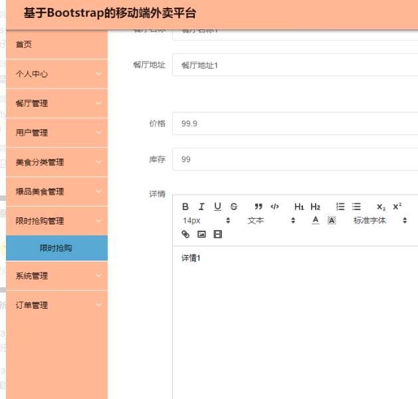
Task: Toggle strikethrough formatting in the editor
Action: point(234,207)
